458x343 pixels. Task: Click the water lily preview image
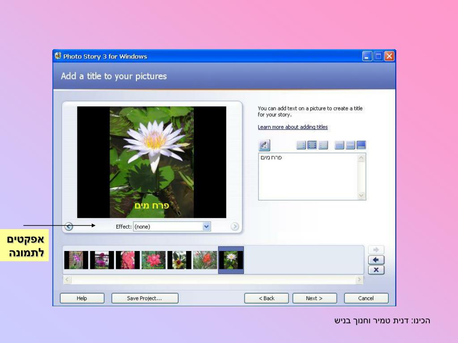coord(152,162)
